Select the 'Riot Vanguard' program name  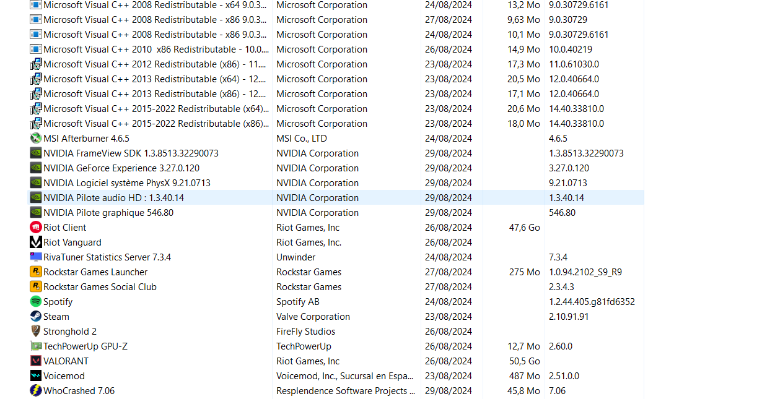pos(72,242)
